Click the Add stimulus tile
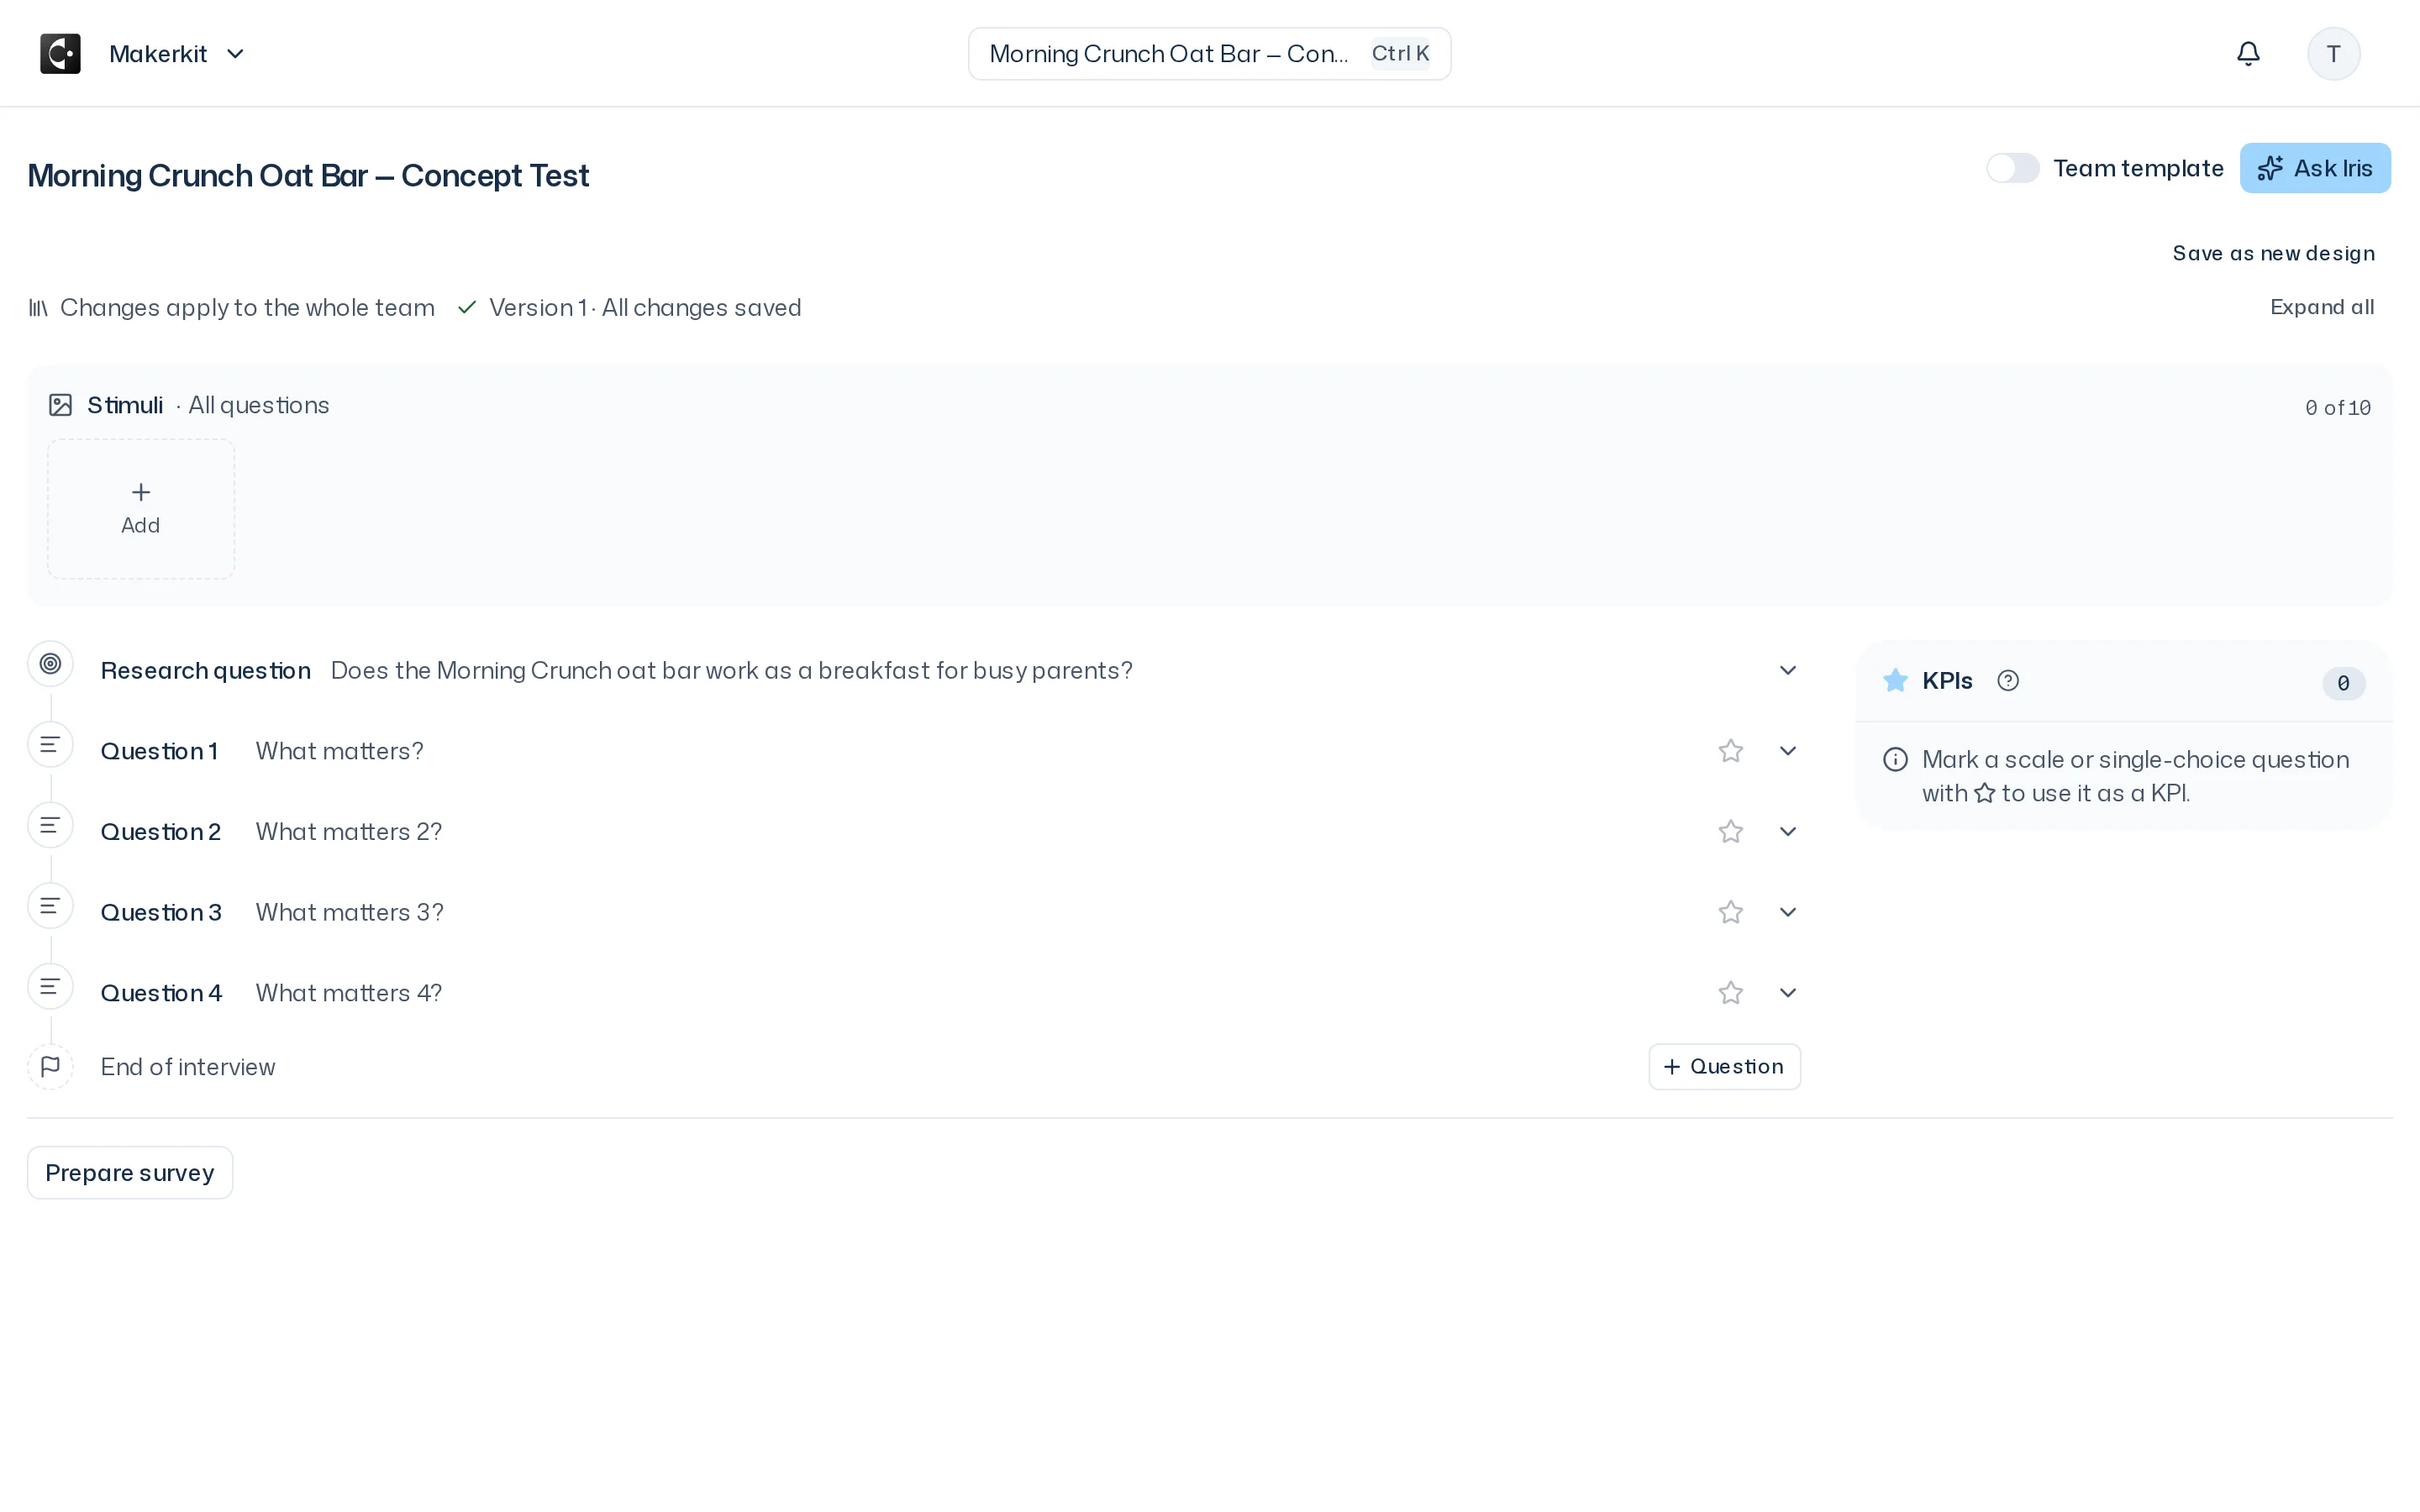Image resolution: width=2420 pixels, height=1512 pixels. tap(141, 509)
